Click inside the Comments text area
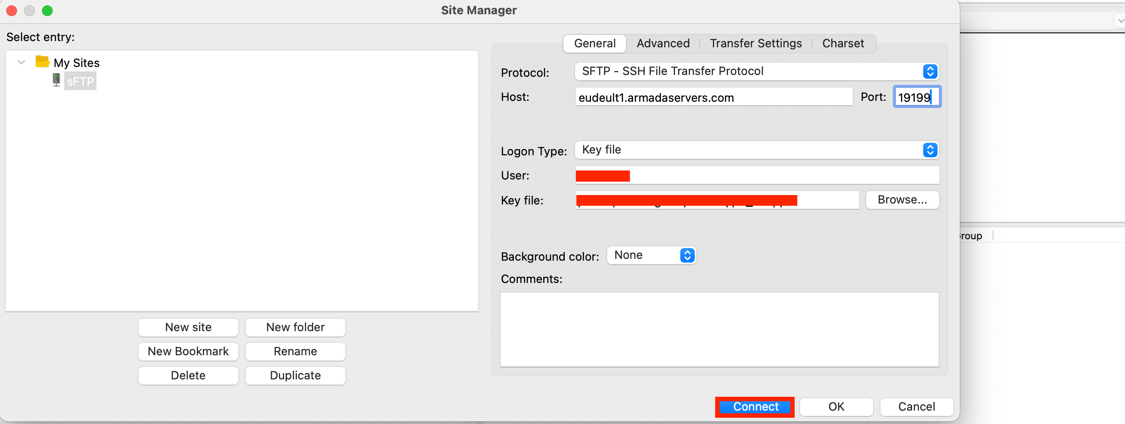1125x424 pixels. click(x=720, y=329)
